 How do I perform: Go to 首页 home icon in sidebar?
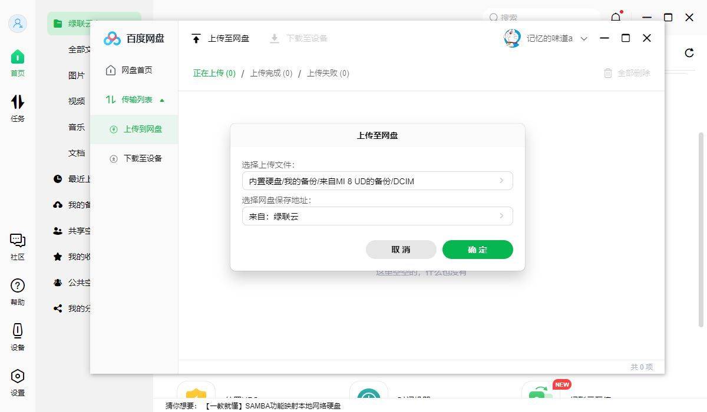click(x=18, y=57)
